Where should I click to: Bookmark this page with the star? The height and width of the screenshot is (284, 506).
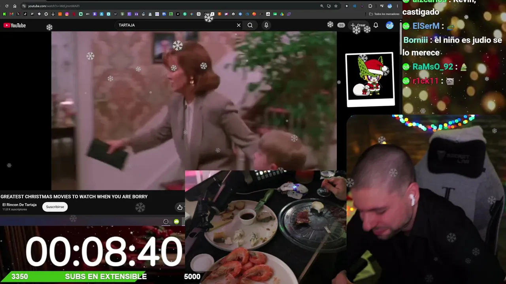336,6
